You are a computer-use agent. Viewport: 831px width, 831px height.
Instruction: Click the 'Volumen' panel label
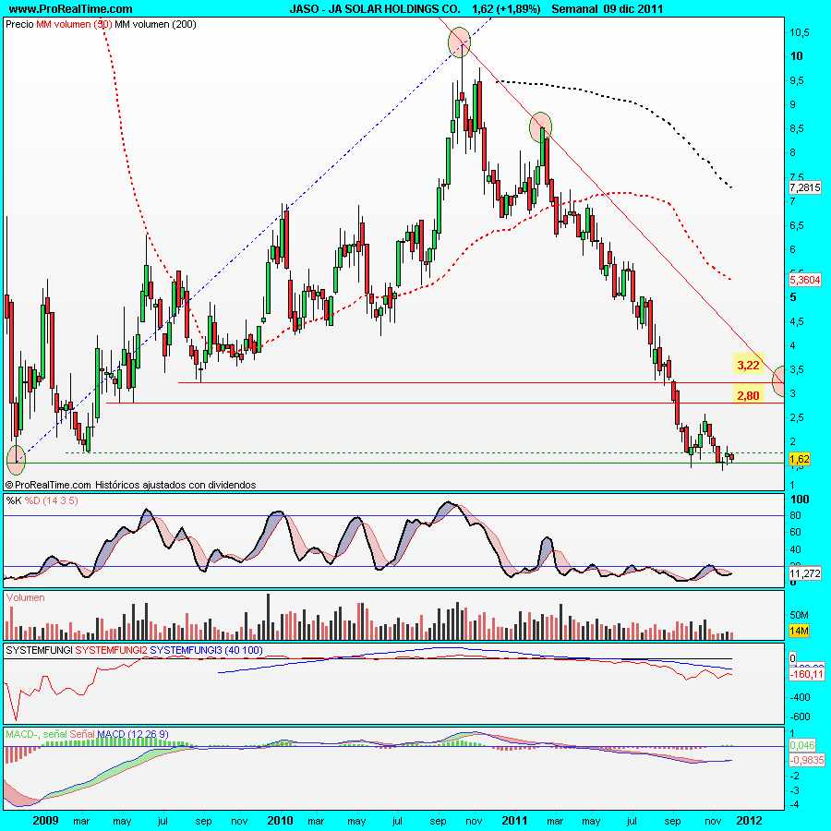(26, 597)
